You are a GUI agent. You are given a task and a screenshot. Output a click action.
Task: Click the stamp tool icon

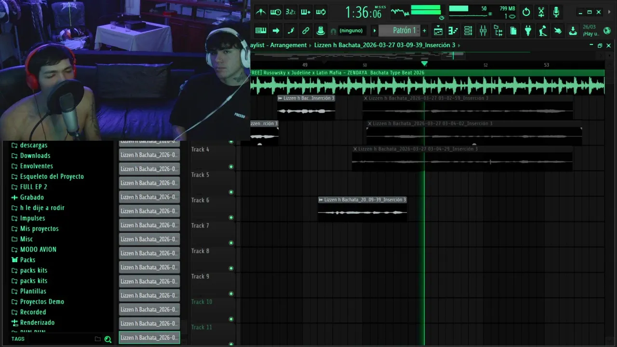pyautogui.click(x=321, y=30)
